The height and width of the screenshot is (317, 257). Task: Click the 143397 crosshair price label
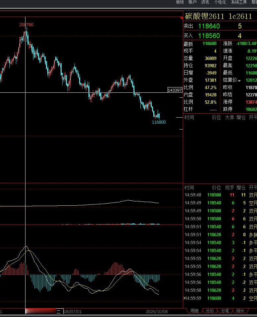pyautogui.click(x=175, y=90)
